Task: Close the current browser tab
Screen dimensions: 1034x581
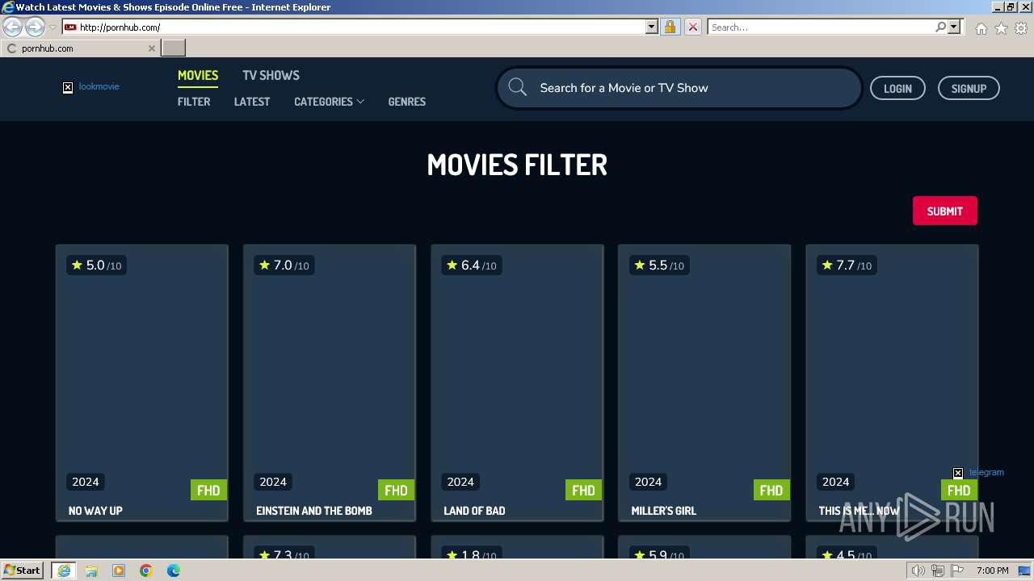Action: (151, 48)
